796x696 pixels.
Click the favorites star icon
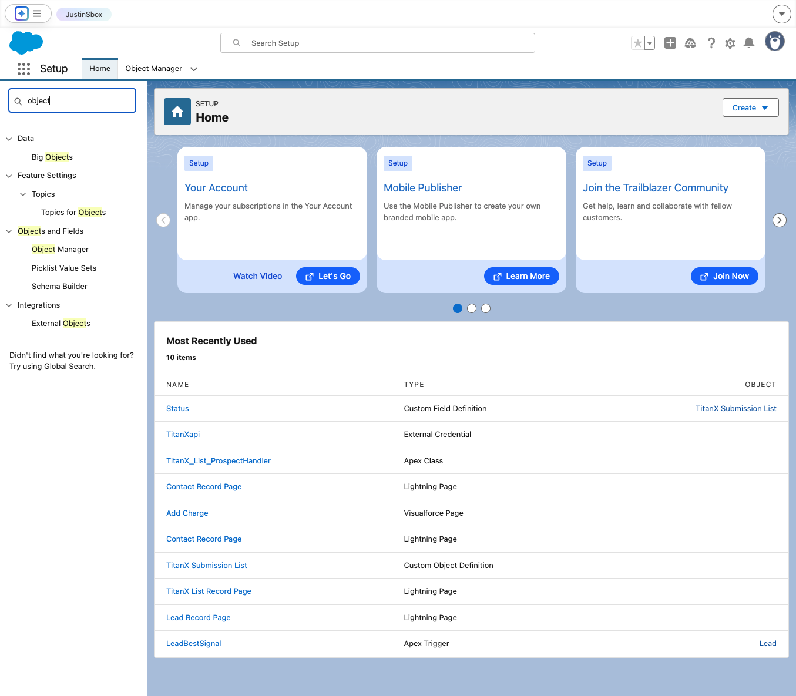[637, 43]
